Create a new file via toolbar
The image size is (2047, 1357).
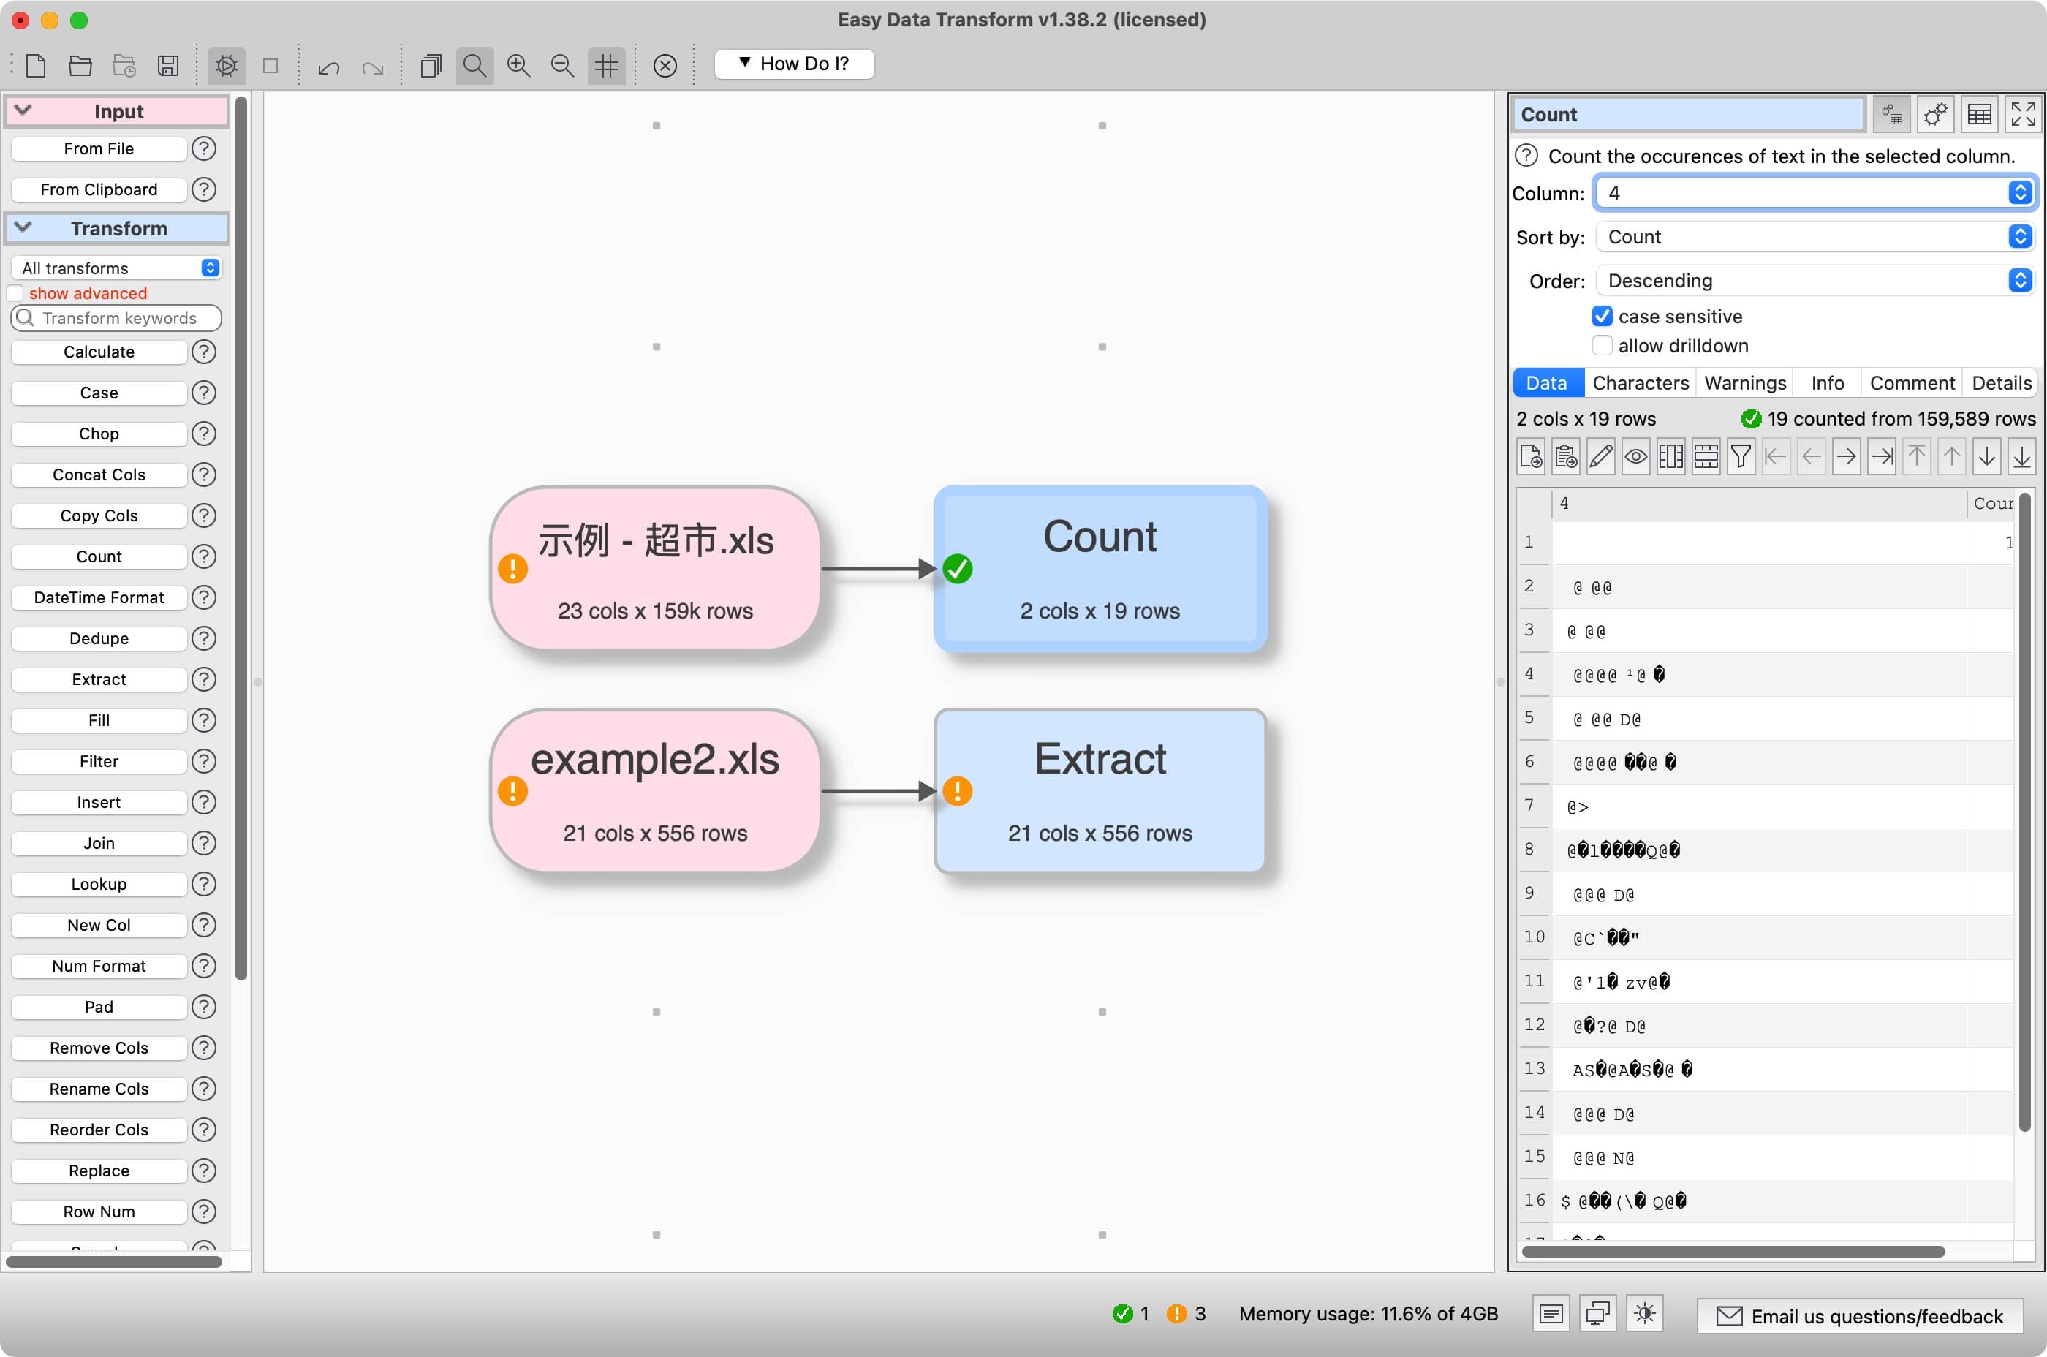click(37, 65)
